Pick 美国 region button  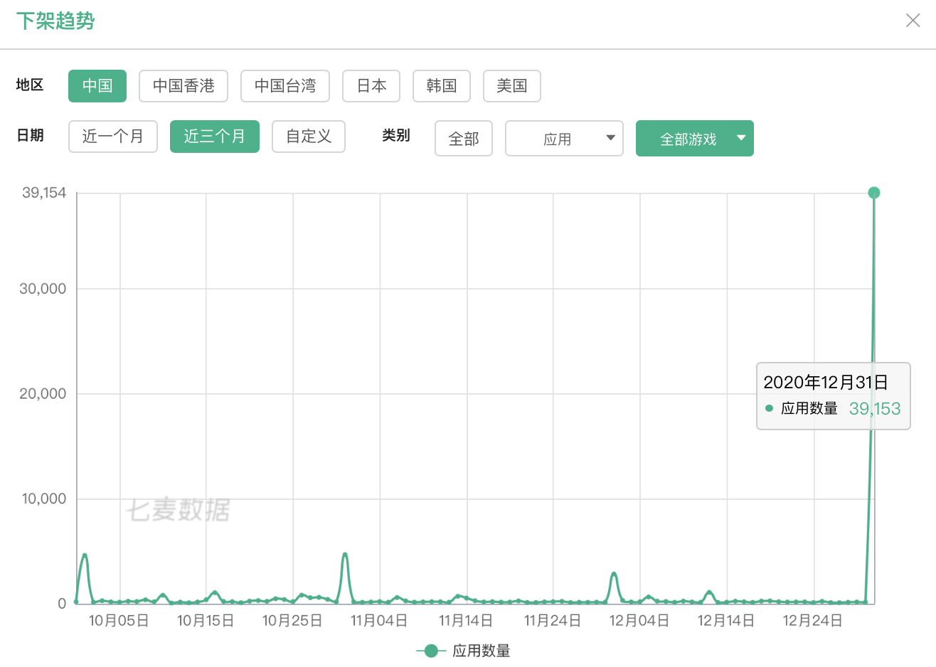(x=512, y=86)
